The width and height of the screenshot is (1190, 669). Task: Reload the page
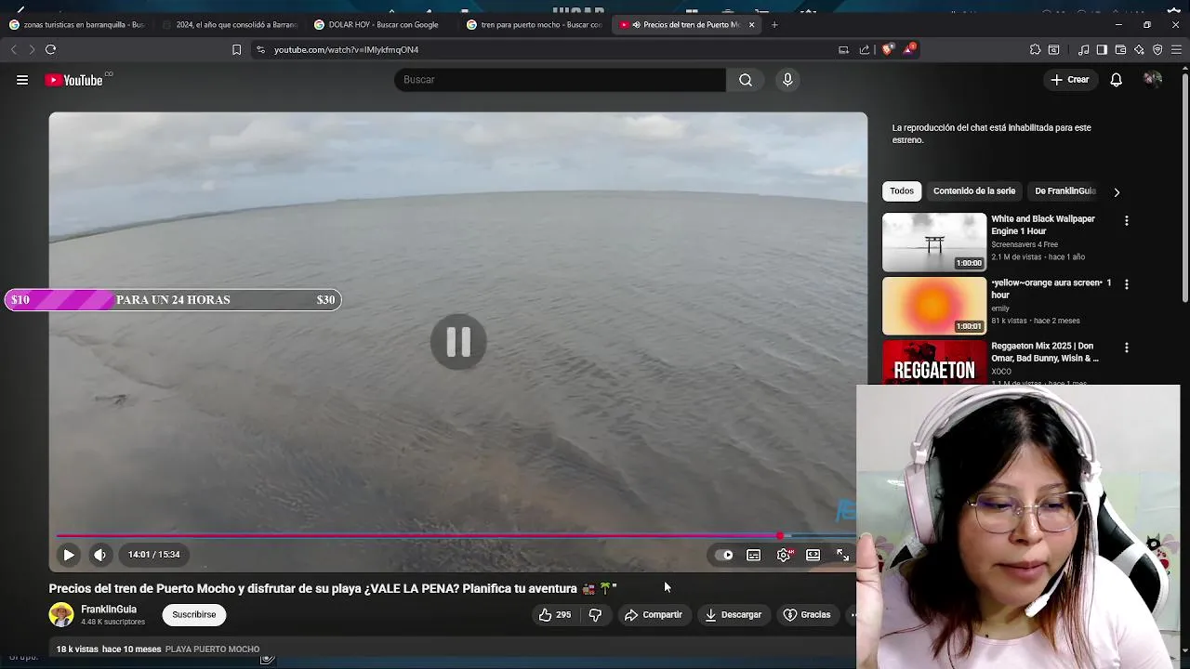[x=50, y=49]
